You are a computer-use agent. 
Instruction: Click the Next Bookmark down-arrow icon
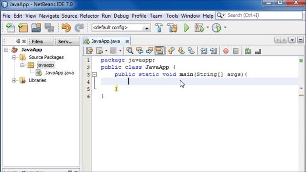181,51
